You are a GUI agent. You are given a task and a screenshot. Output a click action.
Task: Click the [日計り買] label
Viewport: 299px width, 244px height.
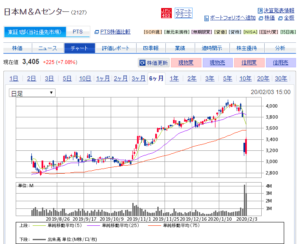coord(269,32)
